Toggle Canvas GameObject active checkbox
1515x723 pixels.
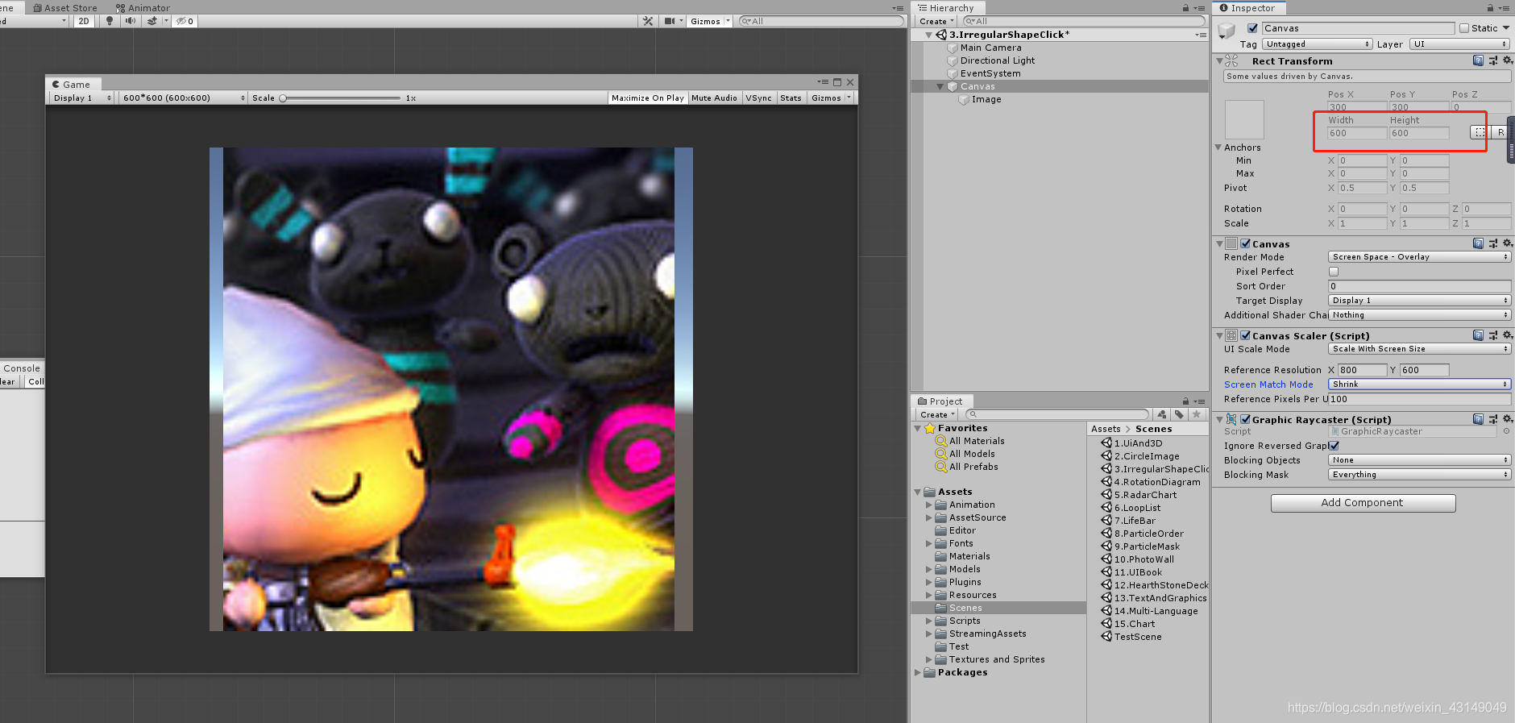[1252, 28]
